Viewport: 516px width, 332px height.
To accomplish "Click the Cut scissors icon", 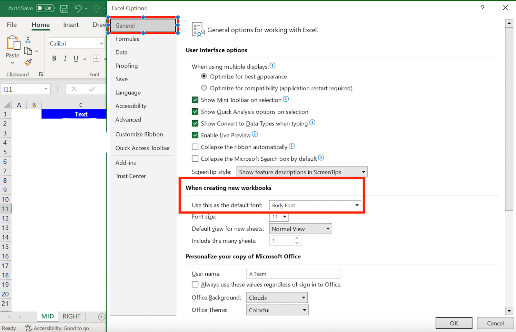I will 28,39.
